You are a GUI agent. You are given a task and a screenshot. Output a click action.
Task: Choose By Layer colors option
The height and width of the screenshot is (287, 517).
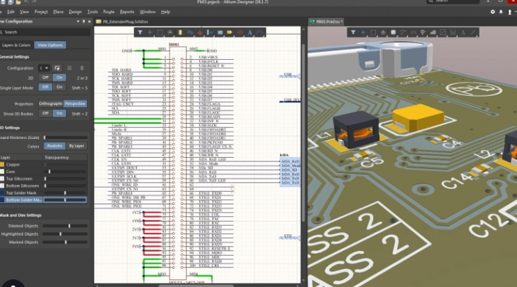(x=76, y=147)
